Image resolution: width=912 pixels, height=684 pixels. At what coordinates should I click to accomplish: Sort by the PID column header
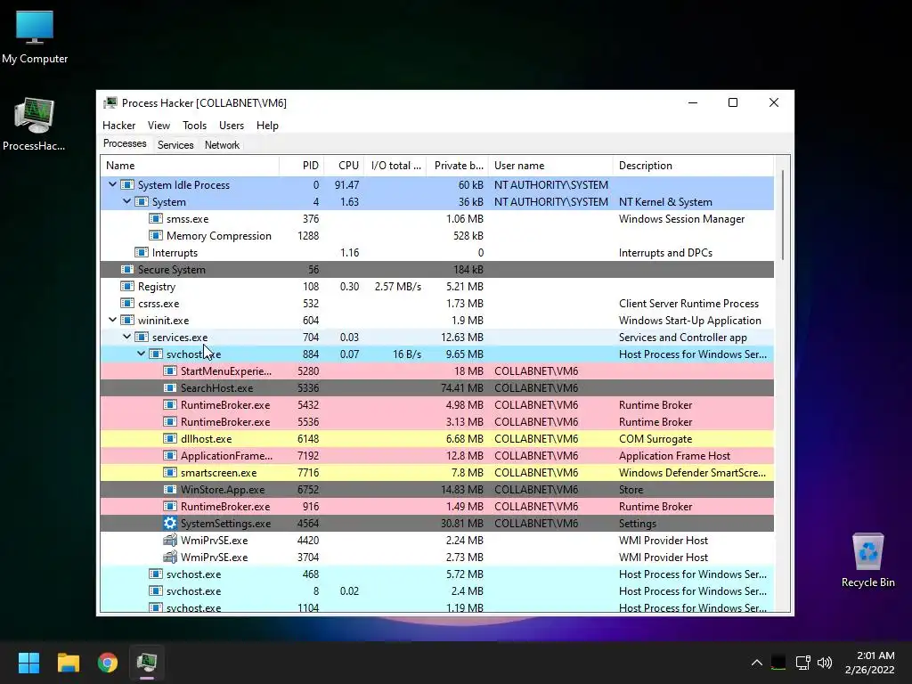302,166
